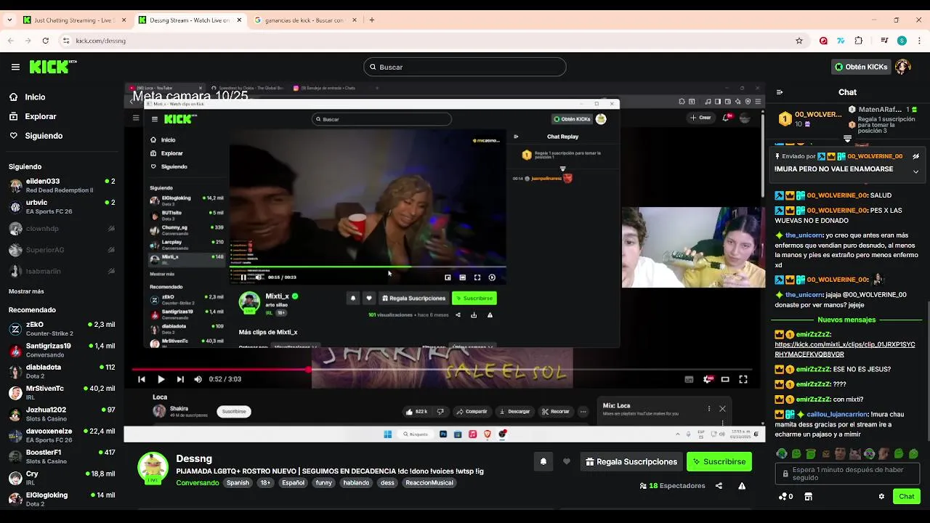Expand the pinned message chevron
The width and height of the screenshot is (930, 523).
(x=915, y=171)
